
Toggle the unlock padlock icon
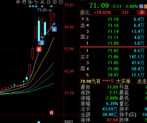[x=48, y=2]
